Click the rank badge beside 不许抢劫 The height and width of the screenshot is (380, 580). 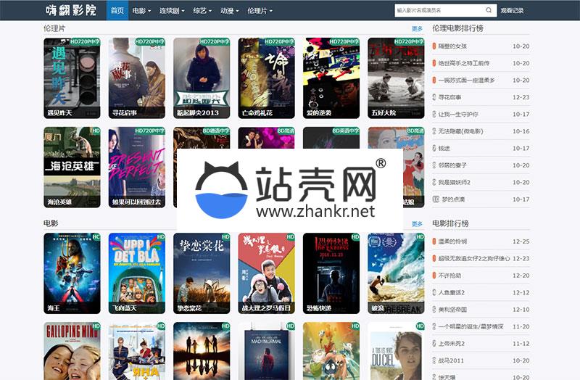coord(434,276)
